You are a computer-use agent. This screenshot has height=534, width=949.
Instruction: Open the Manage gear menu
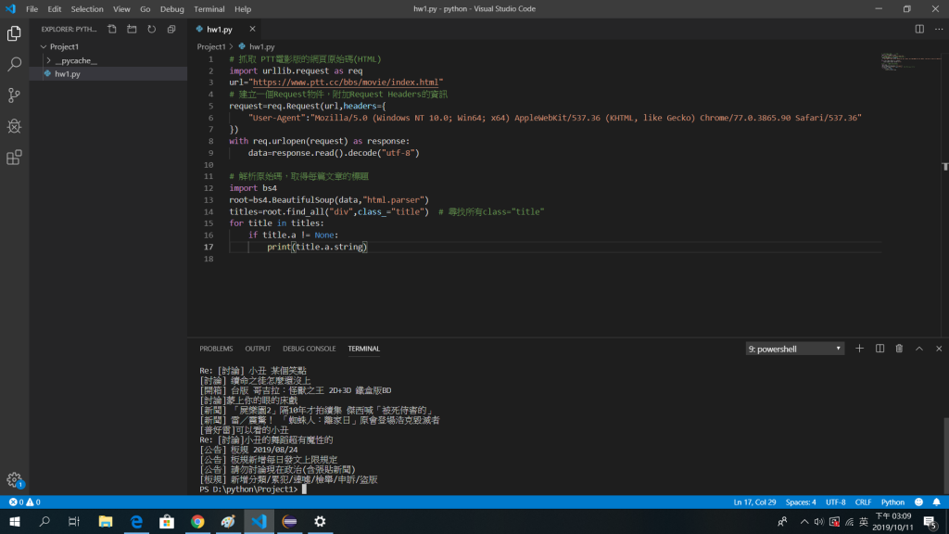14,480
